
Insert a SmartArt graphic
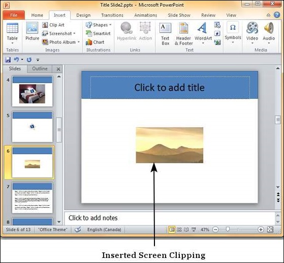[x=98, y=33]
